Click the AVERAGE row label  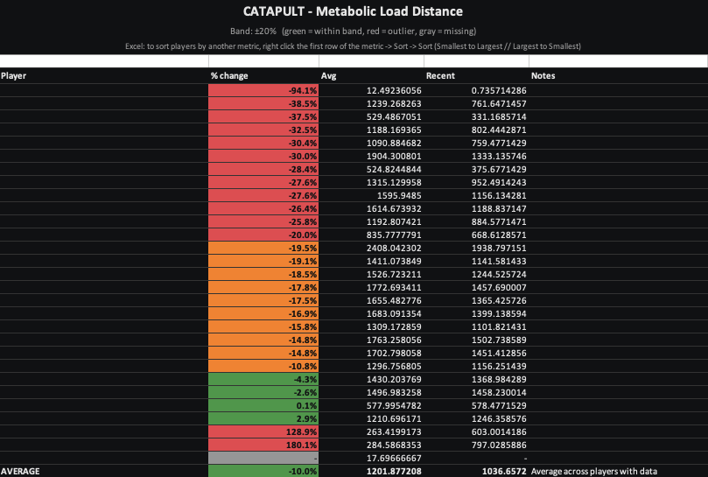[x=21, y=471]
